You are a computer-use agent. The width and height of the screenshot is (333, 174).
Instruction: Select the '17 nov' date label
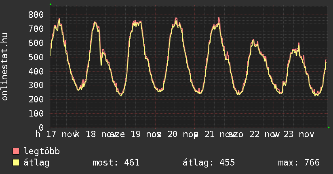(61, 134)
